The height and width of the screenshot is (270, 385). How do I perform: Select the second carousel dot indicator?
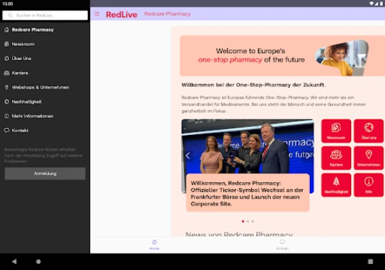248,221
